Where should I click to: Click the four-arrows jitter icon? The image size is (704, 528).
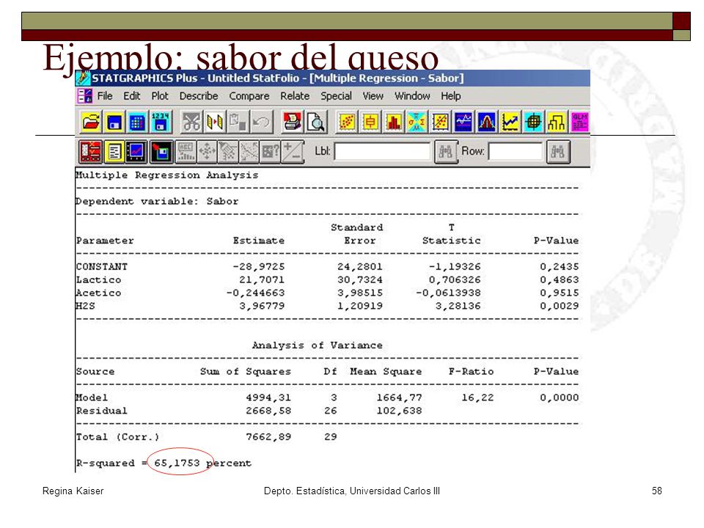207,152
